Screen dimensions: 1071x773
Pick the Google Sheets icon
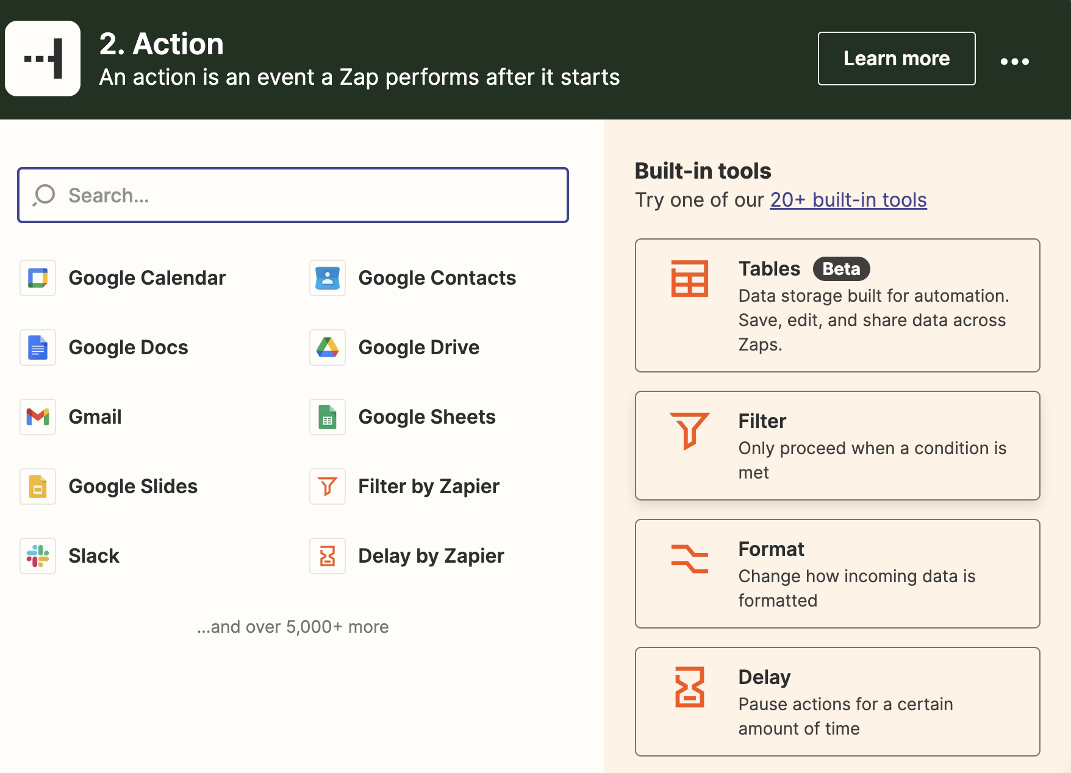[x=328, y=417]
